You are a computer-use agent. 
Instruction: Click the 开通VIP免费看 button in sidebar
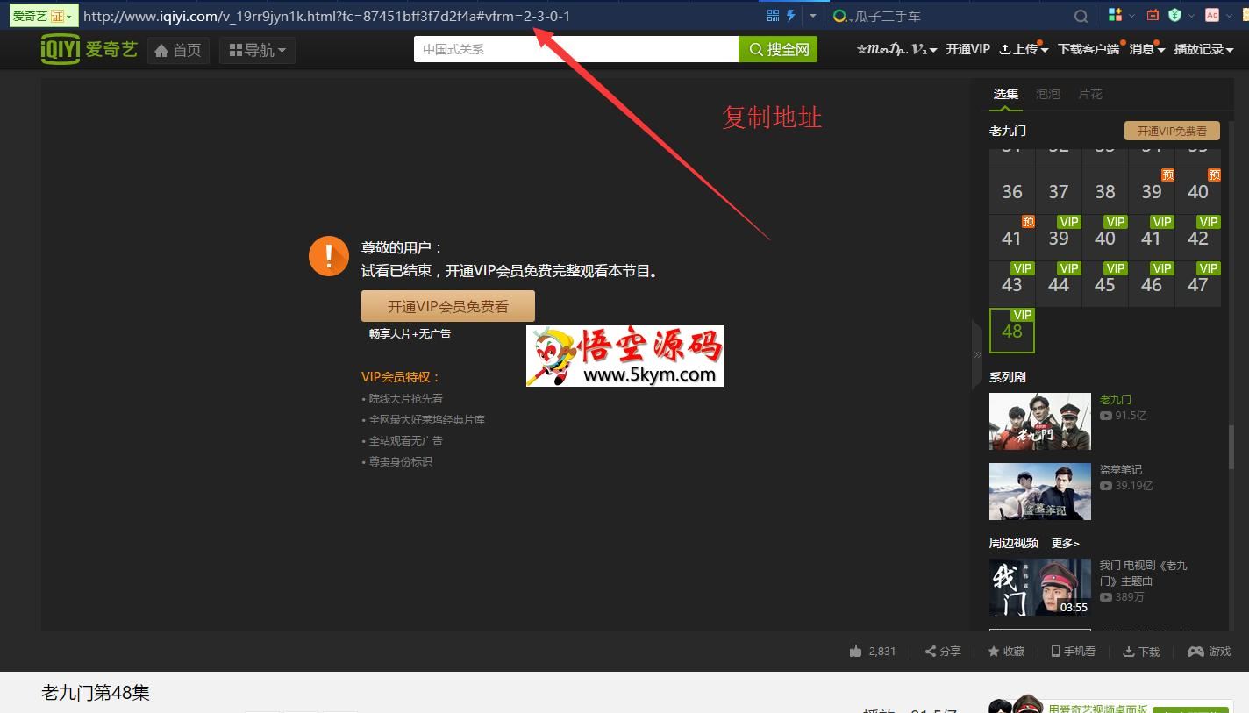1172,131
